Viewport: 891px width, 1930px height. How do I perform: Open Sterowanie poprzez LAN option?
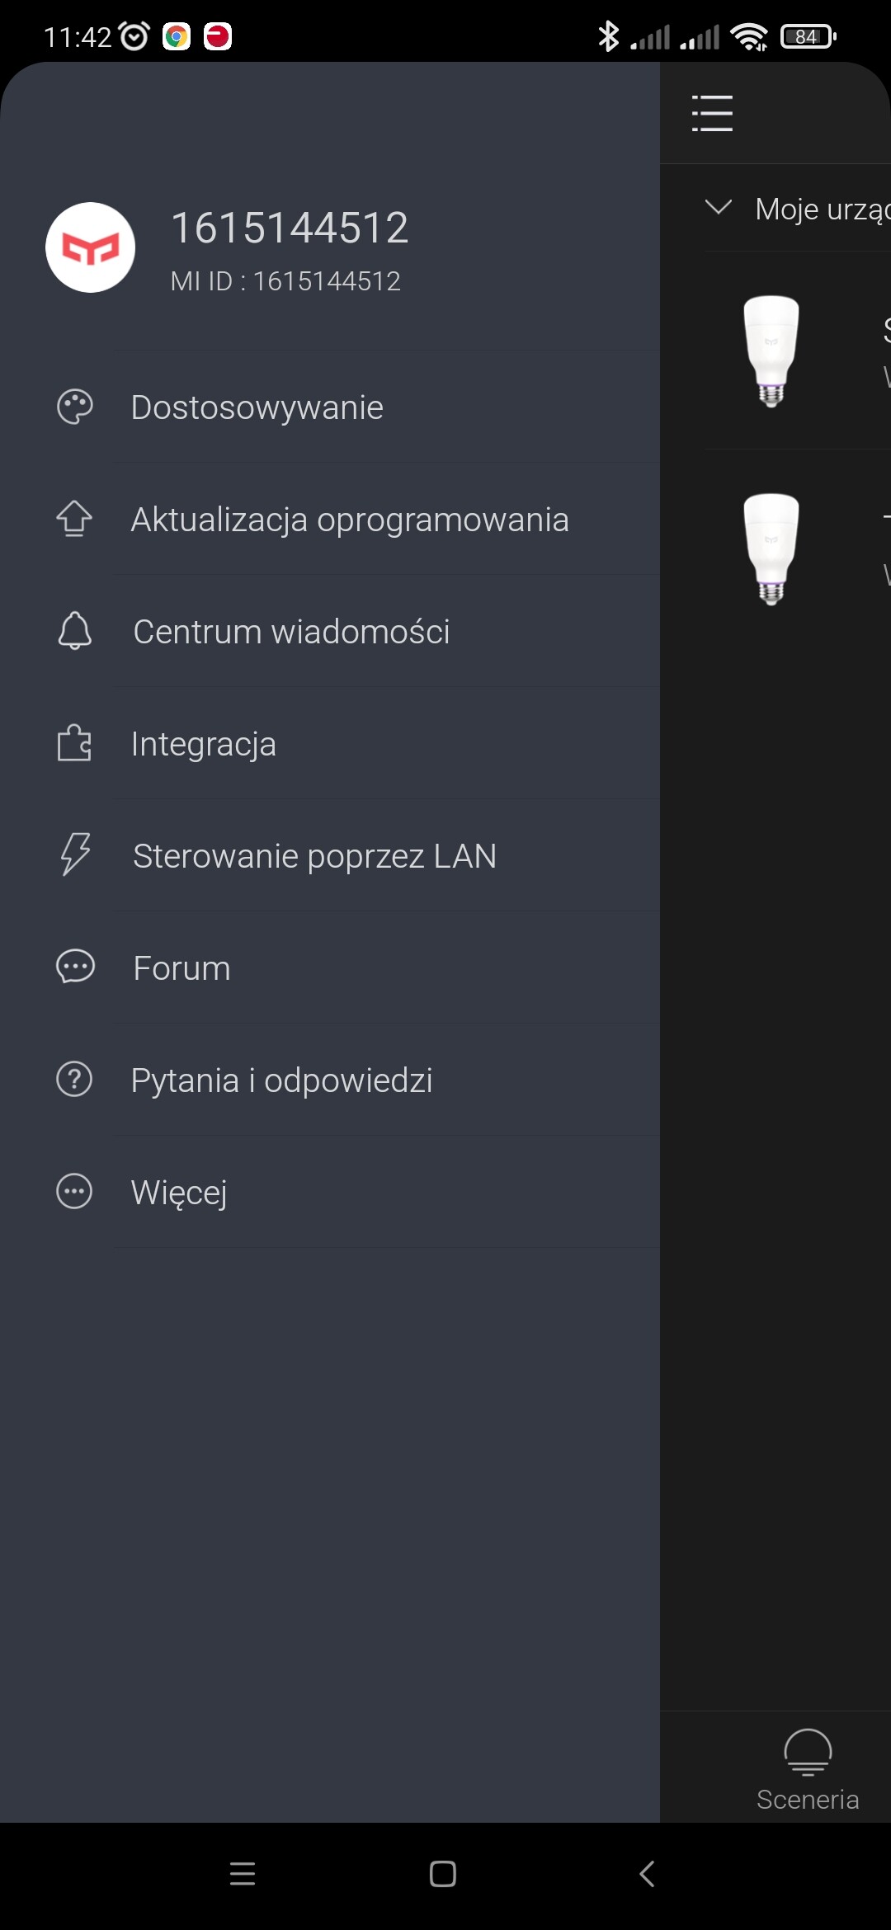(x=314, y=856)
